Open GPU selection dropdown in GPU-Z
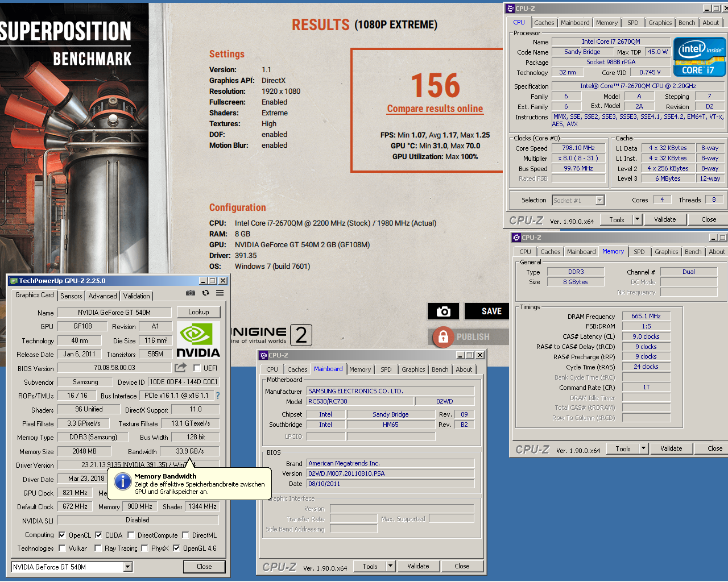This screenshot has height=582, width=728. click(x=128, y=567)
